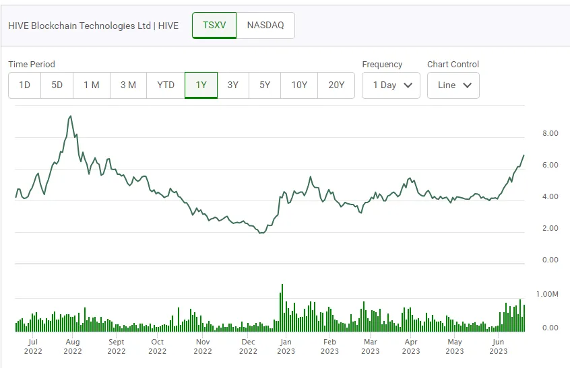This screenshot has width=570, height=368.
Task: Click the 6.00 price axis label
Action: pos(550,165)
